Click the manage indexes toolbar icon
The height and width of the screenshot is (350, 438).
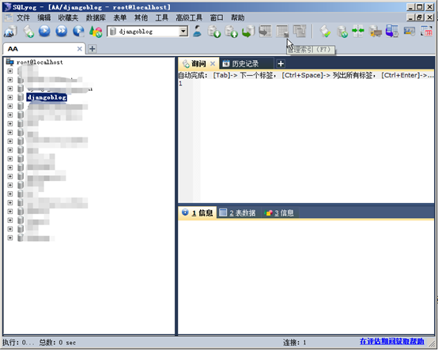[x=282, y=31]
